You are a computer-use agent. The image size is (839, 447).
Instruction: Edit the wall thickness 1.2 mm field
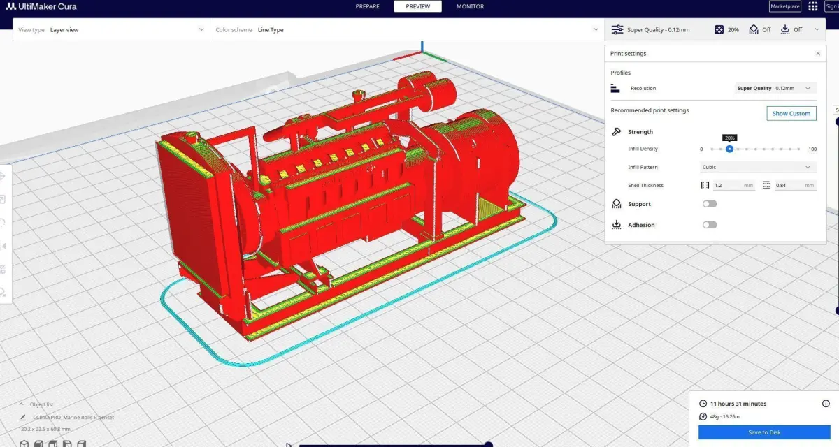pos(733,185)
